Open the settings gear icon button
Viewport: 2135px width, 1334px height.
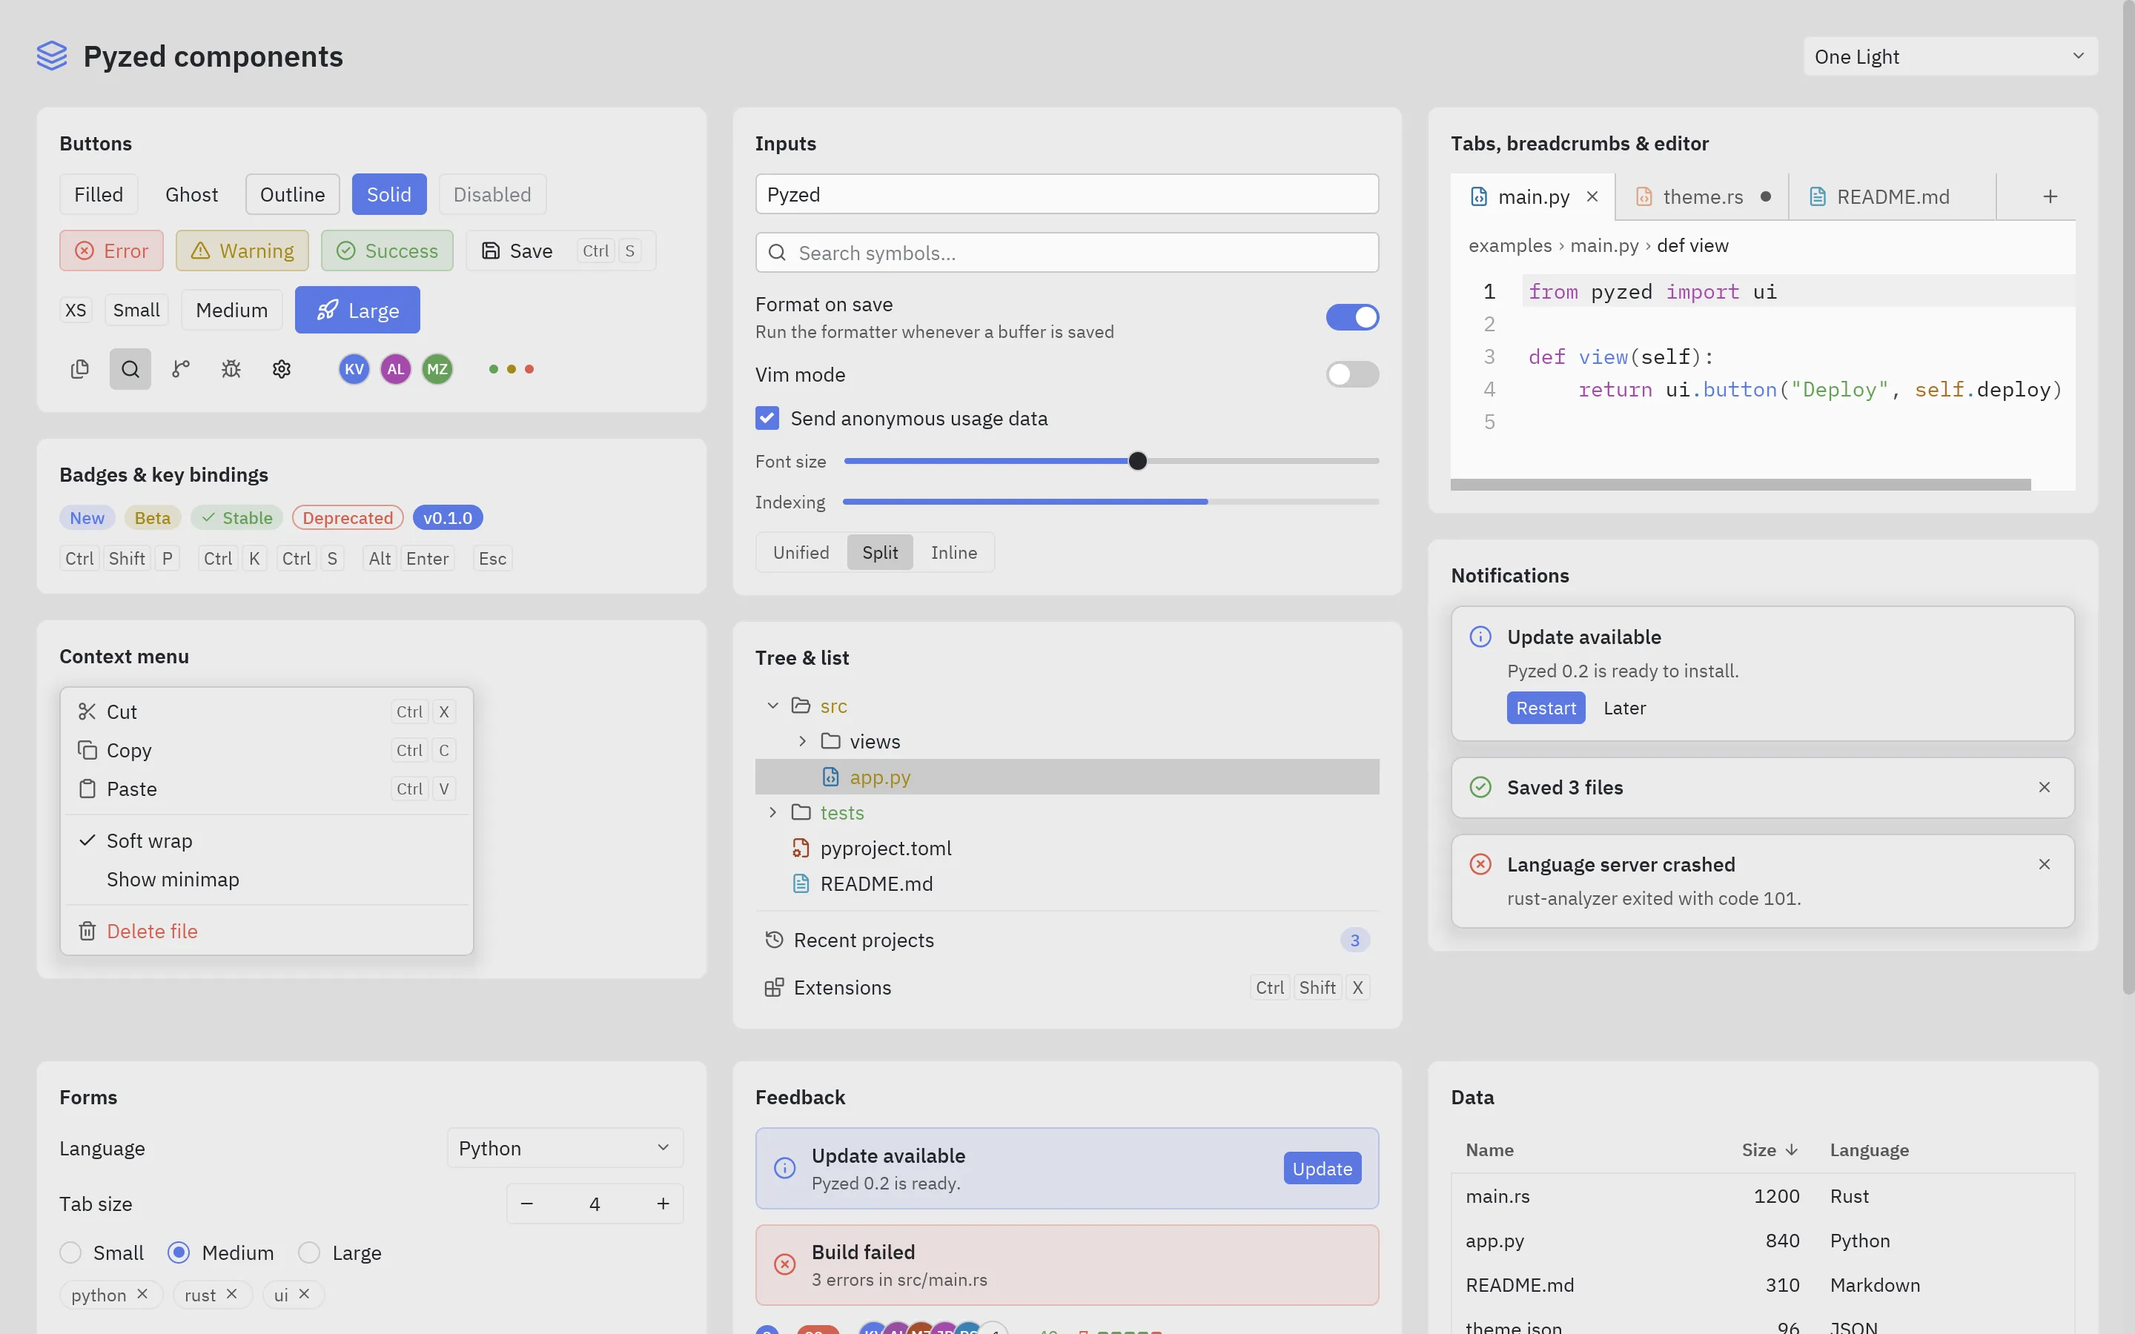282,369
